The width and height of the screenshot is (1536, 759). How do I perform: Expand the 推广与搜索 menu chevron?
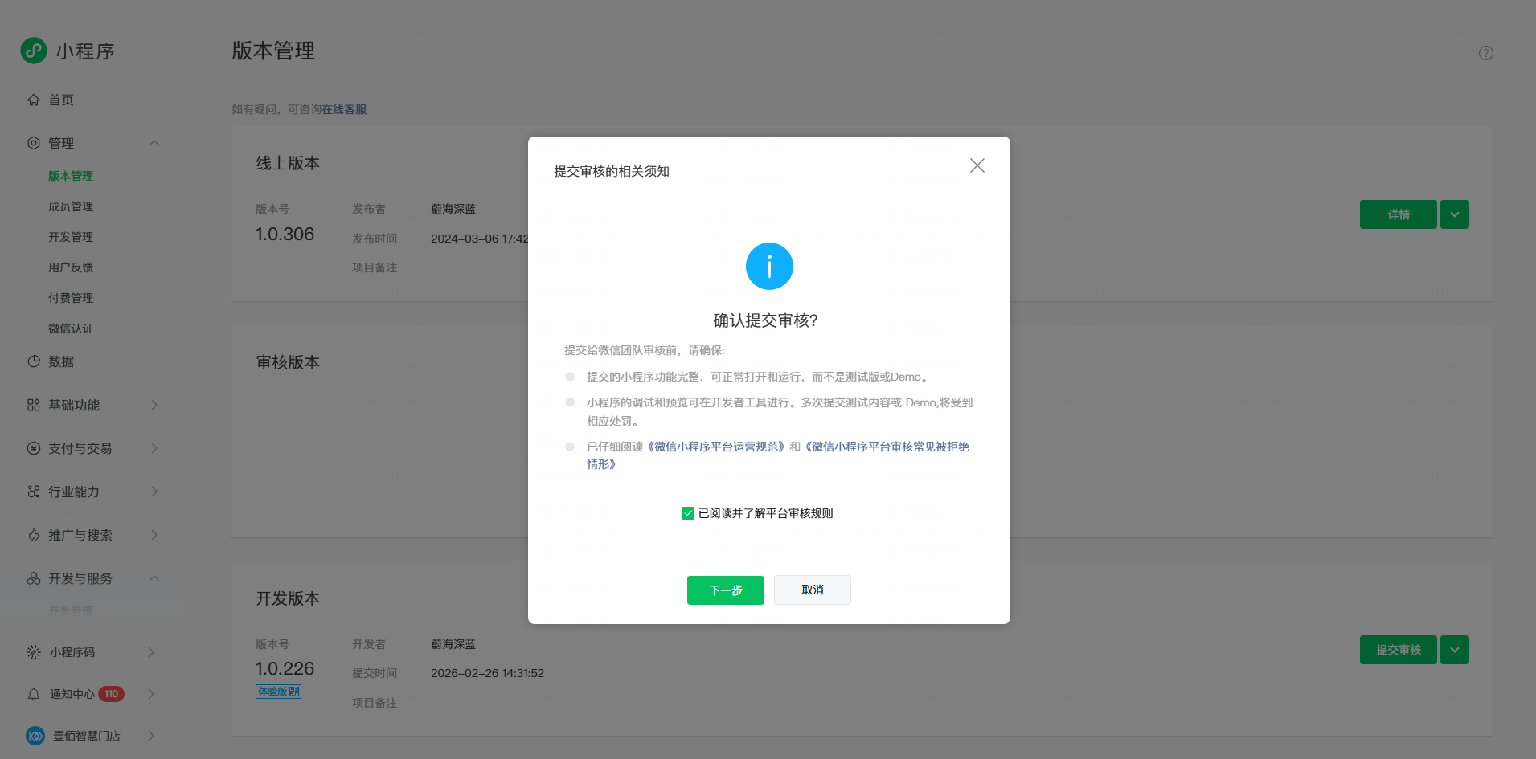click(x=154, y=535)
